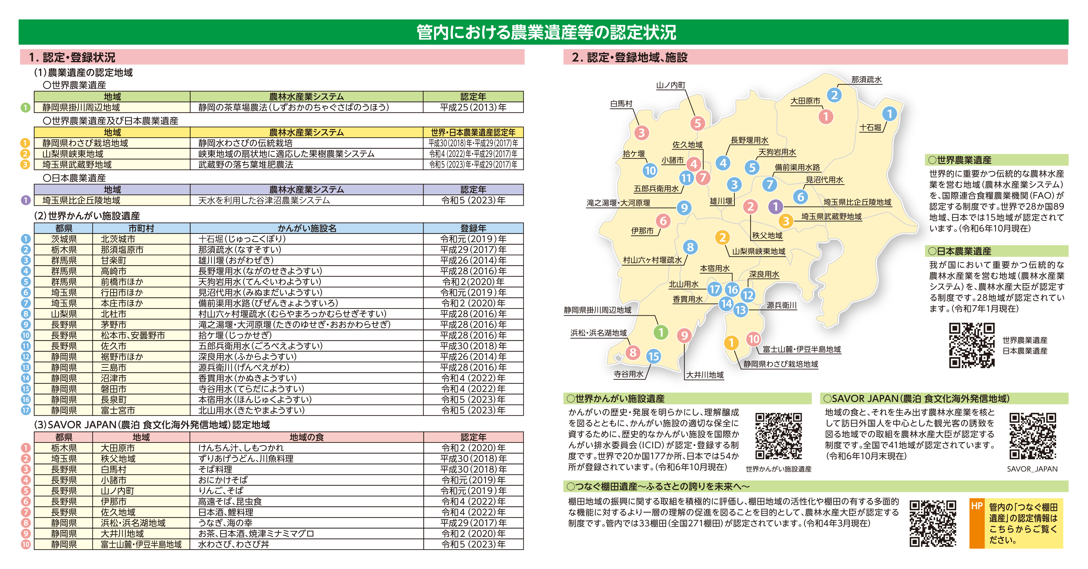Select table cell 那須塩原市
Image resolution: width=1088 pixels, height=569 pixels.
point(141,250)
